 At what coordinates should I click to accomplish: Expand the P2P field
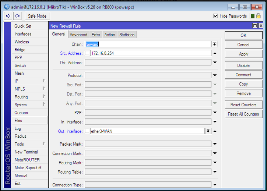click(x=215, y=113)
